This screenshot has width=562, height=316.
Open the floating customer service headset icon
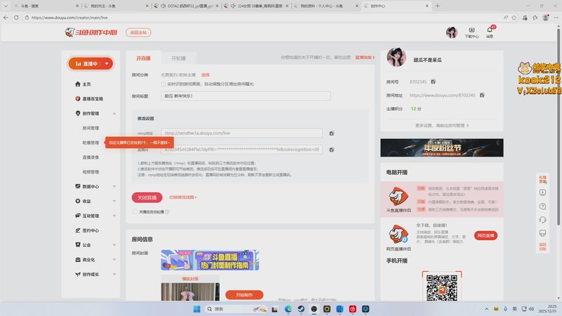pyautogui.click(x=542, y=220)
